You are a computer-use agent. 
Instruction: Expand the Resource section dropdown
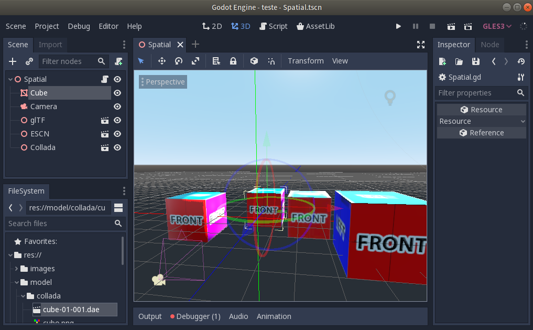[481, 121]
